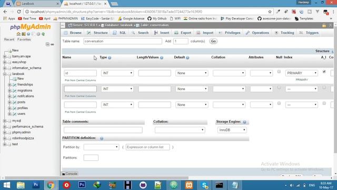
Task: Click Pick from Central Columns under id
Action: click(x=80, y=80)
